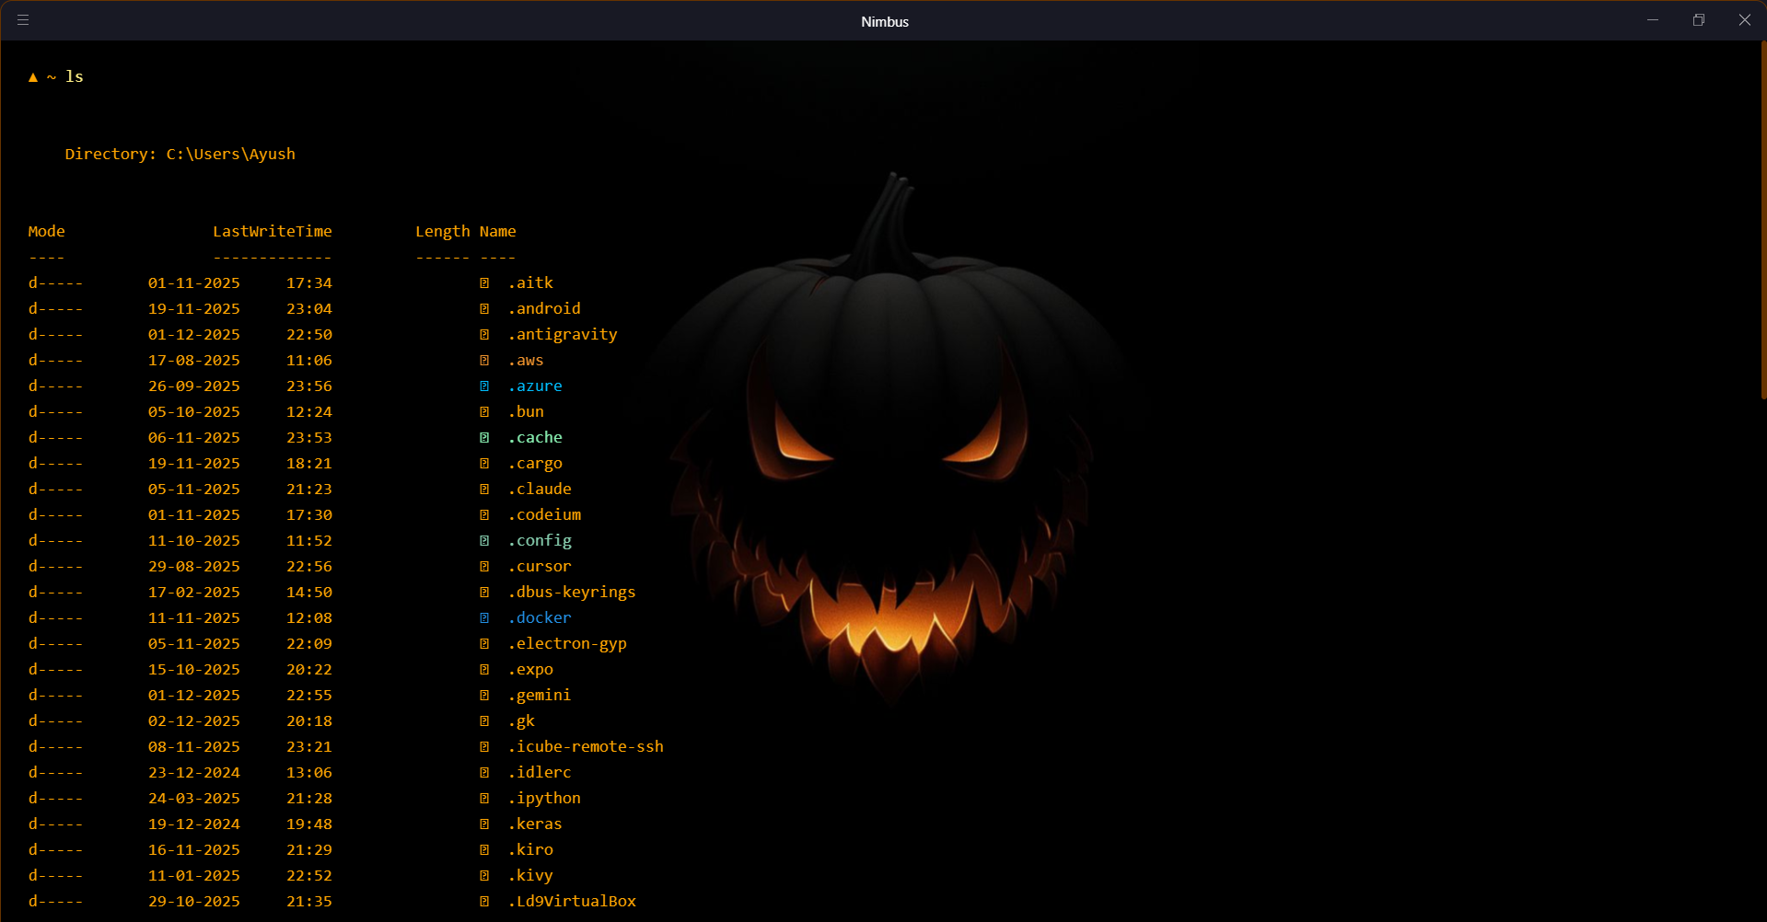Screen dimensions: 1767x922
Task: Click the .cache folder name
Action: 535,438
